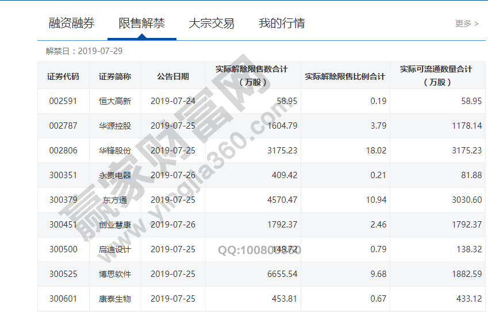
Task: Open stock code 002591
Action: tap(63, 101)
